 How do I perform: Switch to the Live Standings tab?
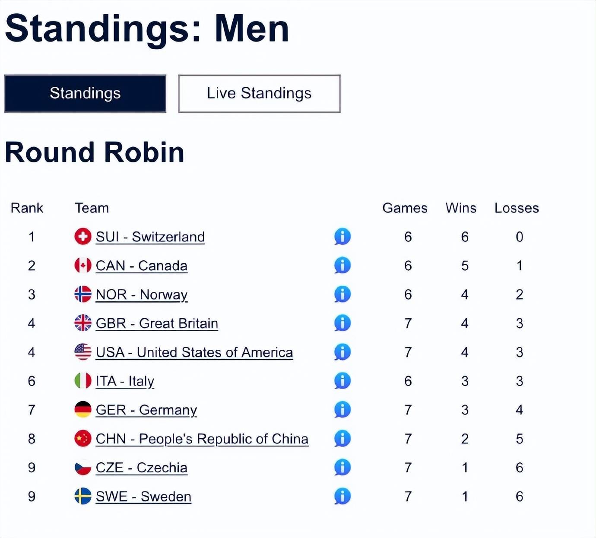[259, 94]
